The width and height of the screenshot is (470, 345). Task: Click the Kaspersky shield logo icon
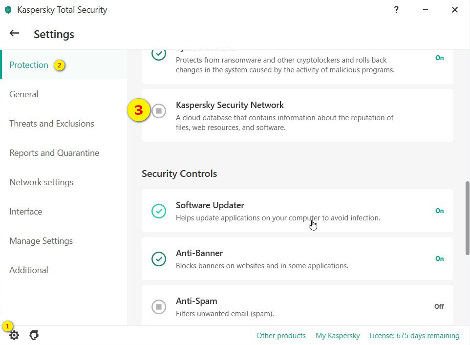(x=8, y=10)
